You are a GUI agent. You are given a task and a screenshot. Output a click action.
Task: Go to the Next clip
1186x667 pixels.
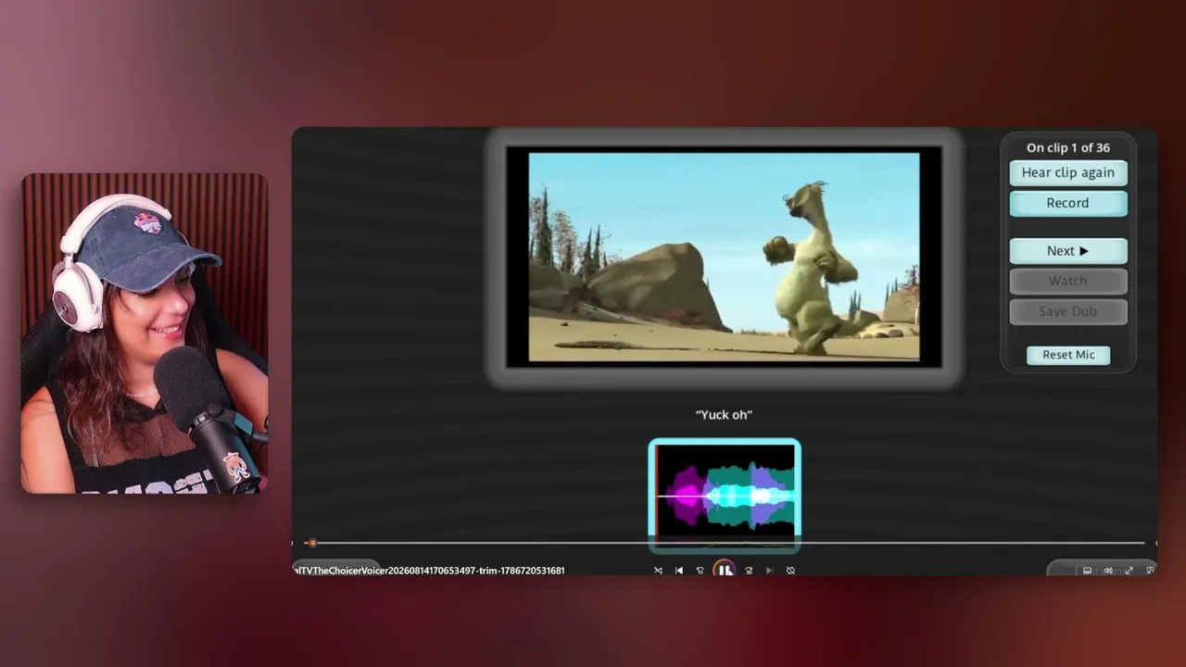pyautogui.click(x=1068, y=251)
